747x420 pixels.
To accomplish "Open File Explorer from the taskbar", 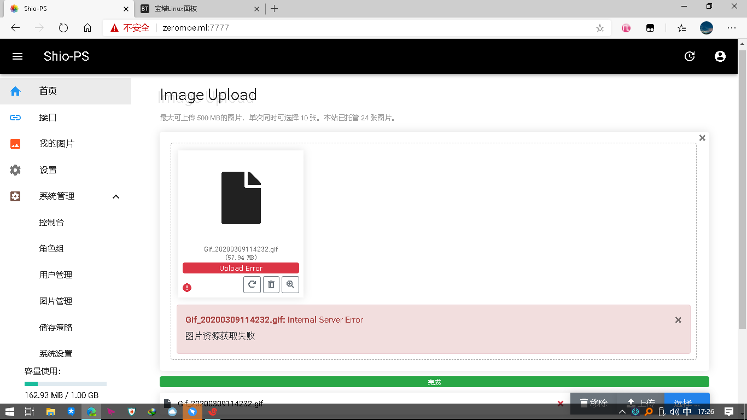I will 50,411.
